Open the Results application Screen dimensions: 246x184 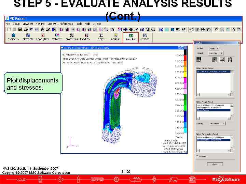tap(131, 37)
